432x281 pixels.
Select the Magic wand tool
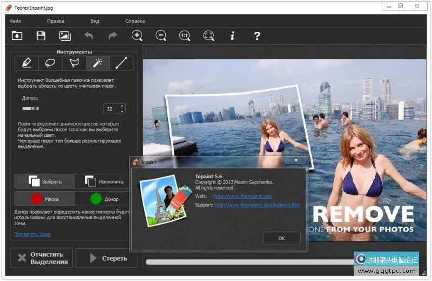tap(98, 63)
